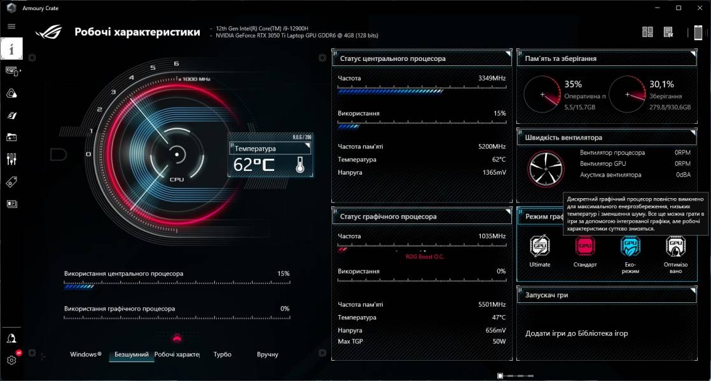This screenshot has width=711, height=381.
Task: Expand Запускач гри panel corner
Action: pyautogui.click(x=693, y=290)
